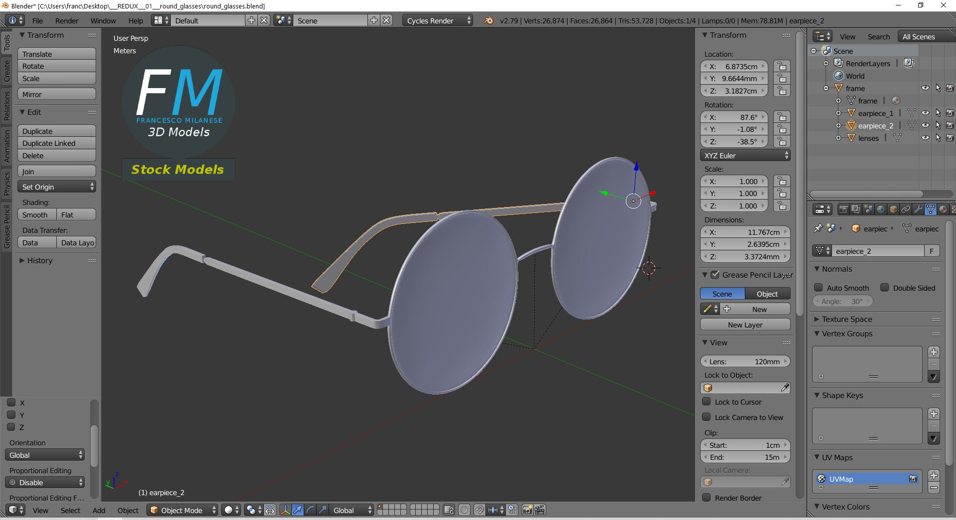Click the OpenGL render animation clapper icon

coord(539,510)
